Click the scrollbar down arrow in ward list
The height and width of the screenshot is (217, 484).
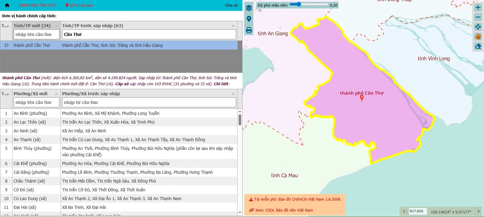pyautogui.click(x=240, y=213)
